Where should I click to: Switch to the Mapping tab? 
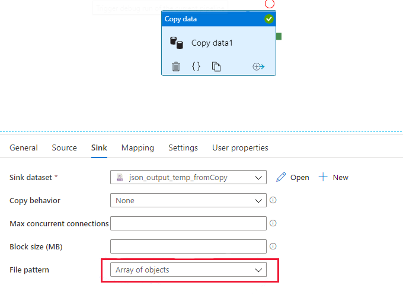click(x=137, y=147)
